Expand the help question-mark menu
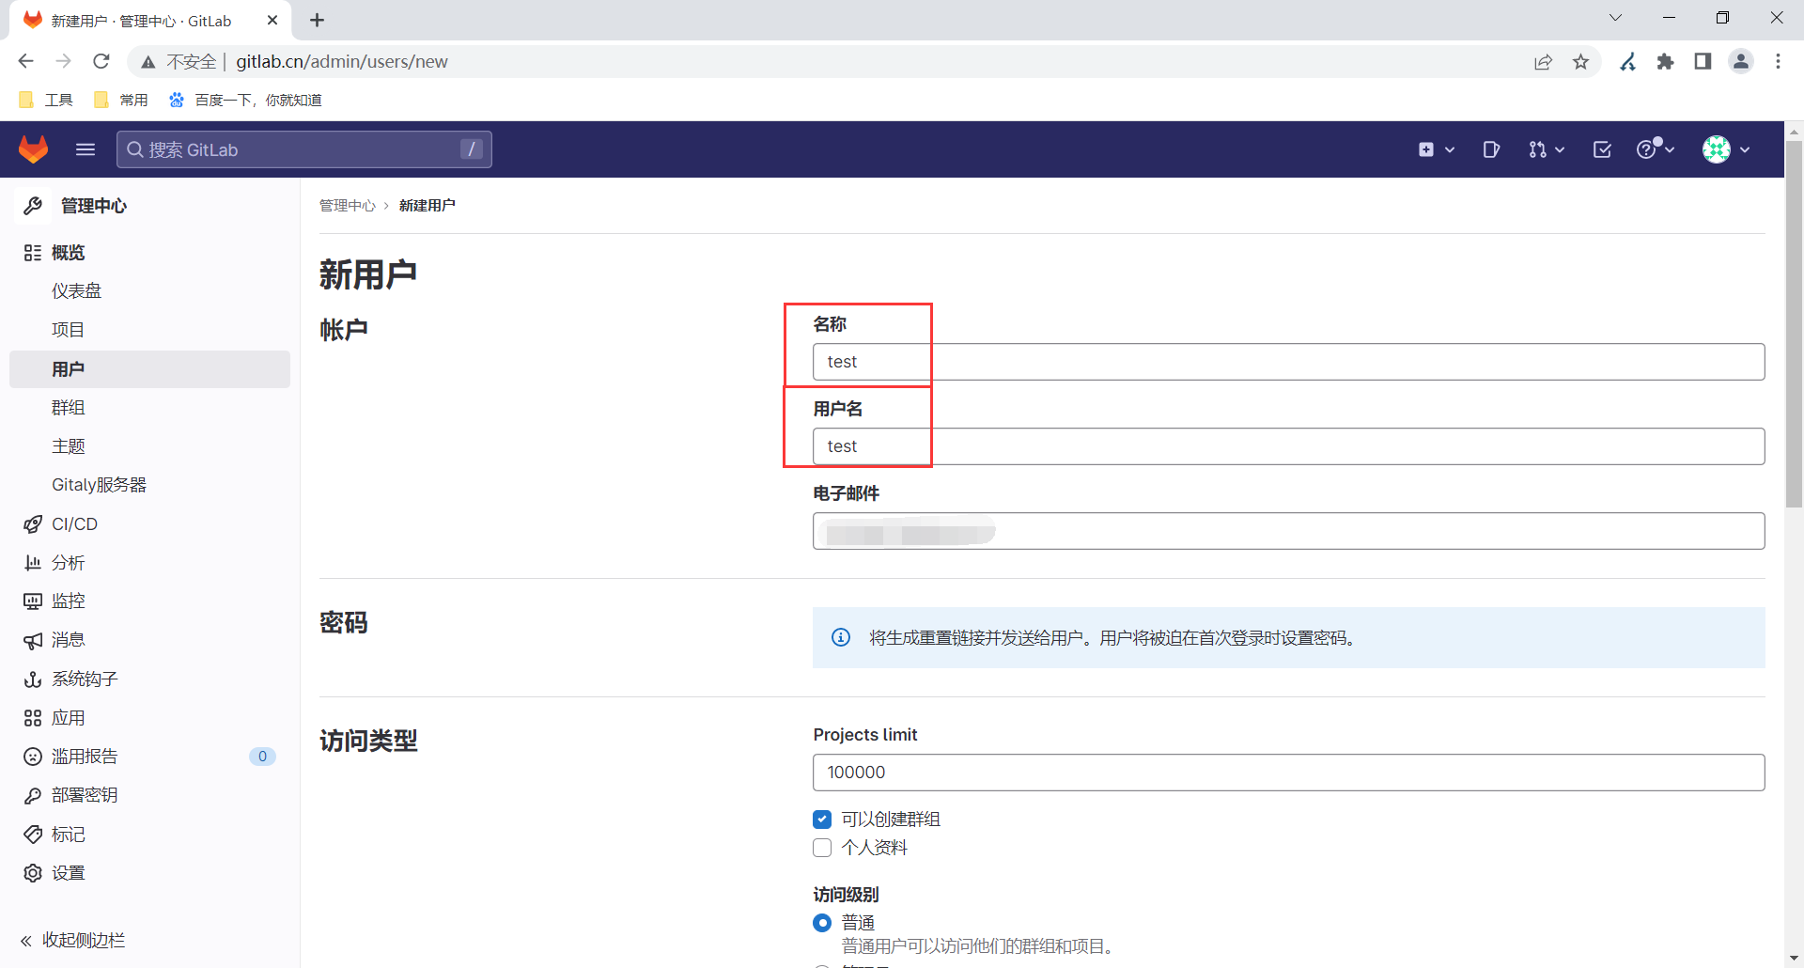The height and width of the screenshot is (968, 1804). pos(1656,148)
